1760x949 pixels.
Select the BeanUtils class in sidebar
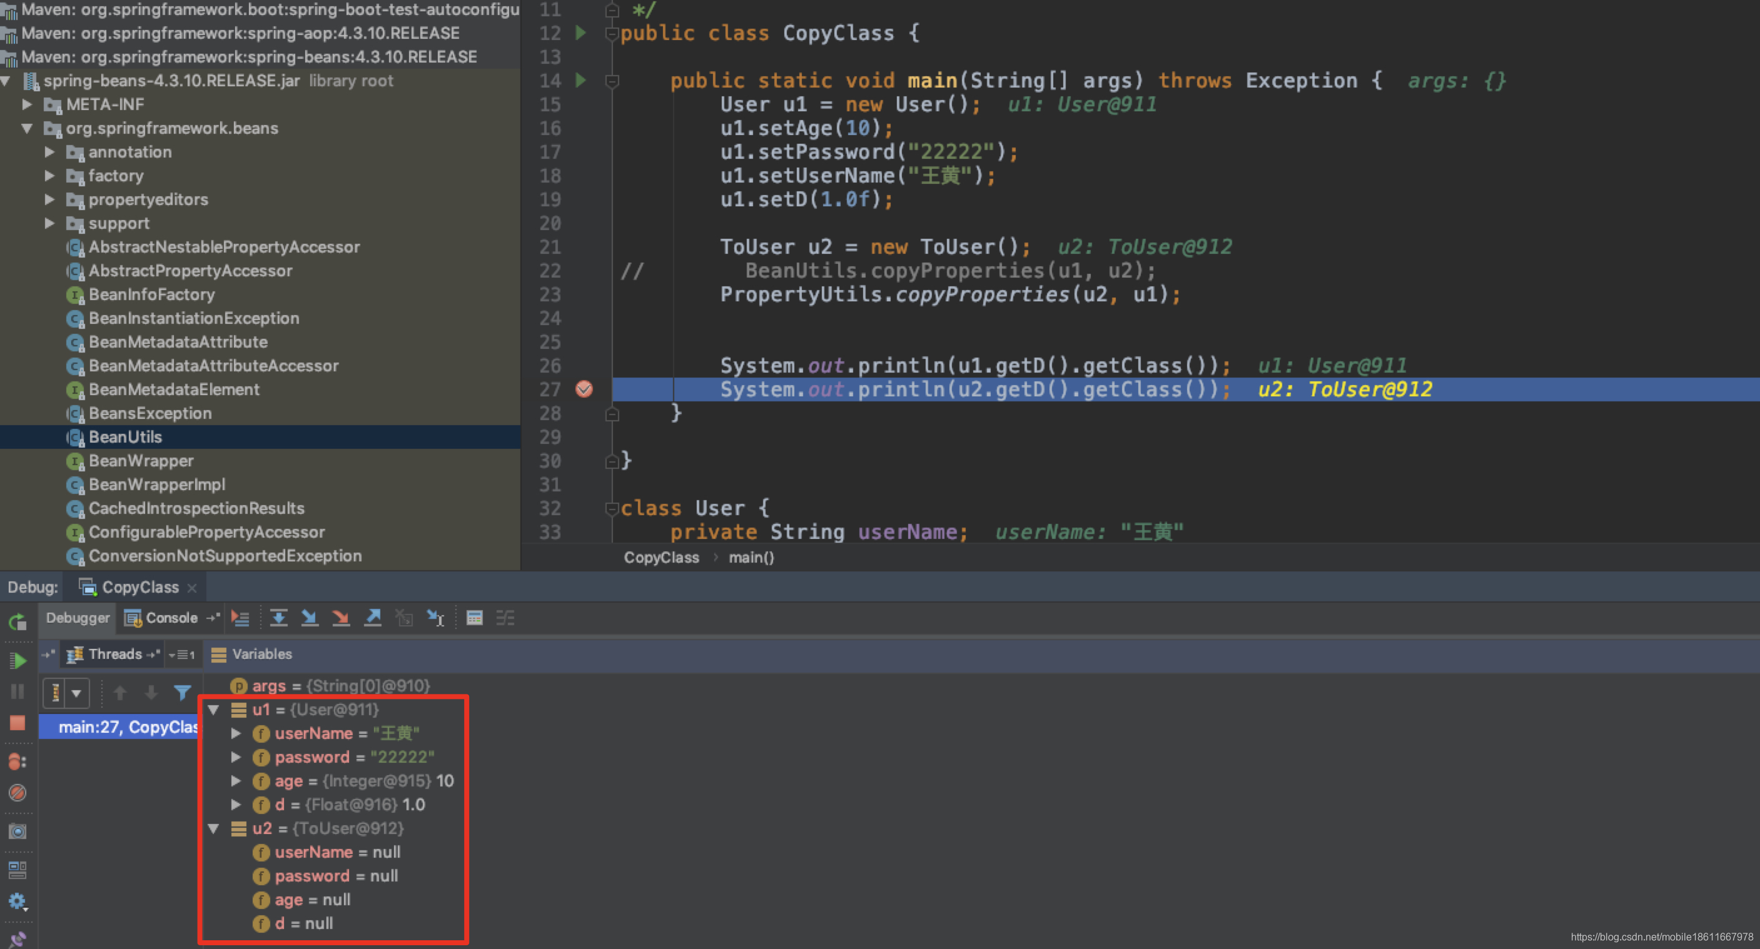point(125,436)
